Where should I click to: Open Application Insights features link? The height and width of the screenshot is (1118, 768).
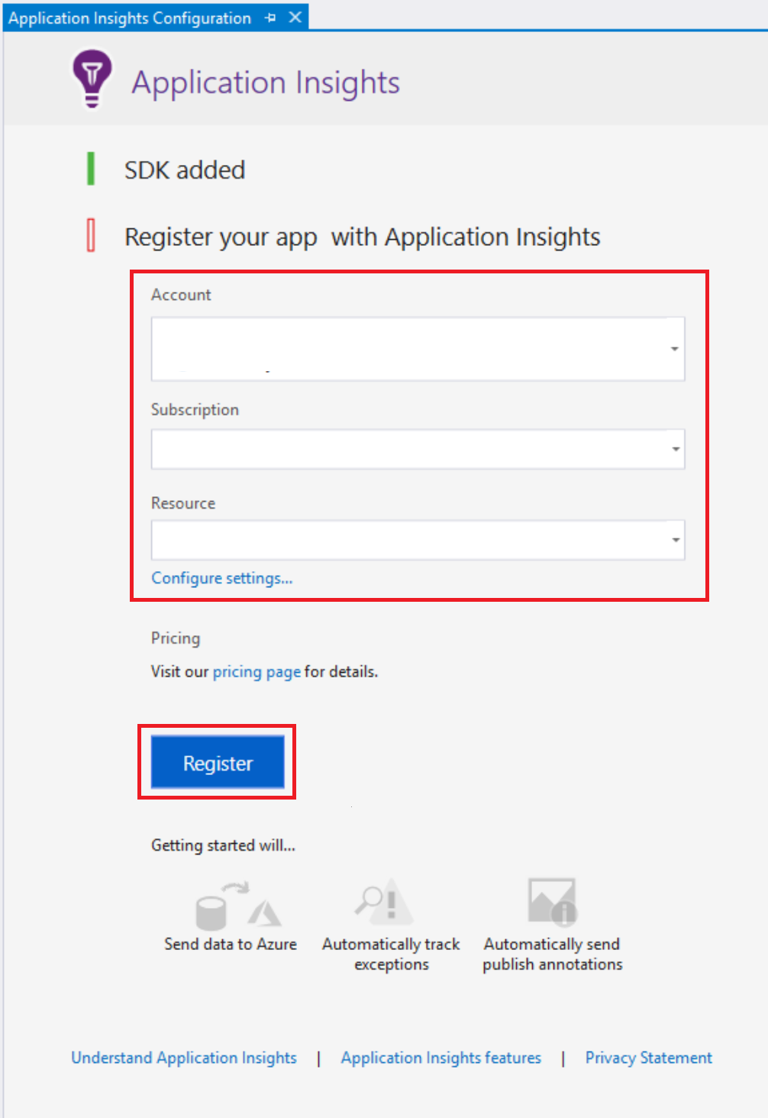pos(440,1058)
